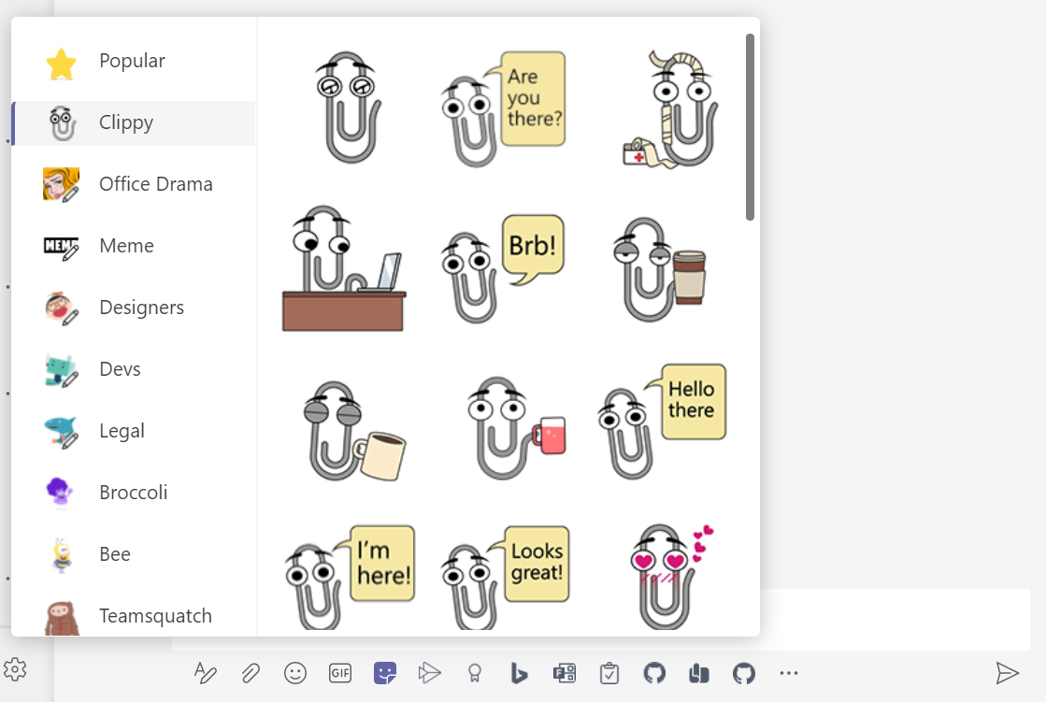Open the GIF picker
This screenshot has width=1046, height=702.
[x=340, y=672]
